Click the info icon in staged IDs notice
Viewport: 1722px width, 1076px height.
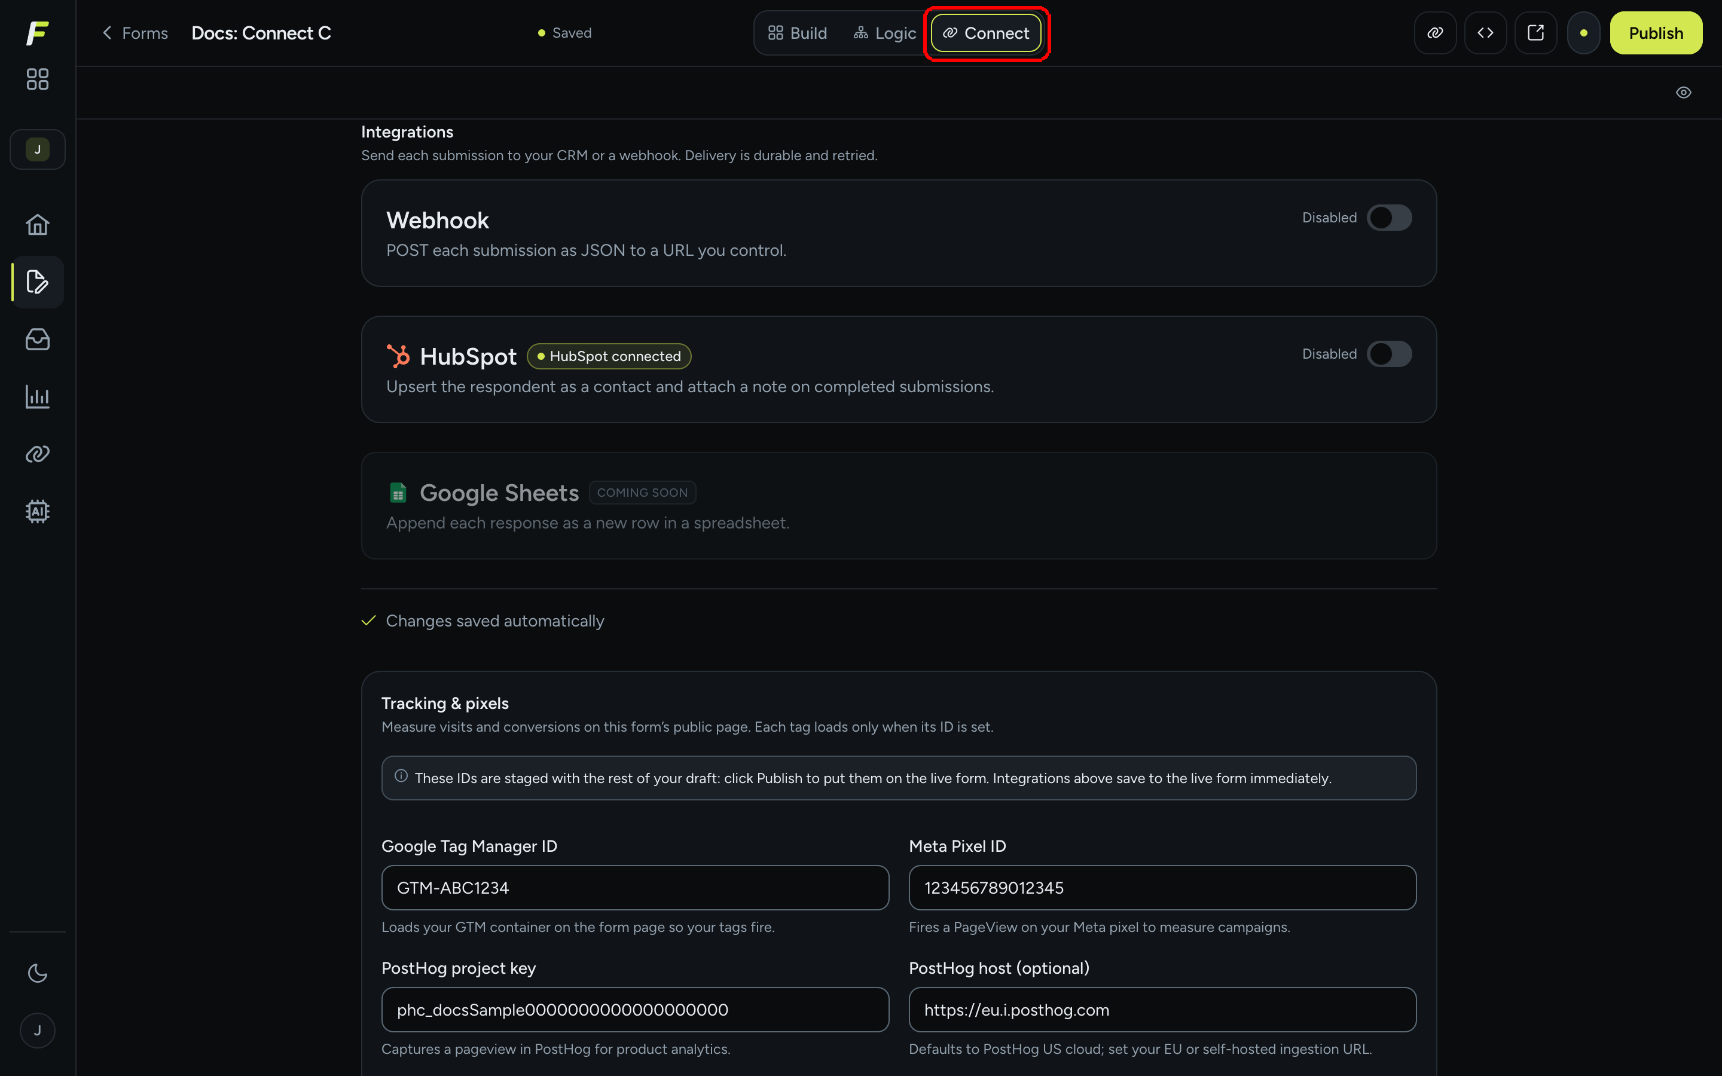pyautogui.click(x=401, y=776)
